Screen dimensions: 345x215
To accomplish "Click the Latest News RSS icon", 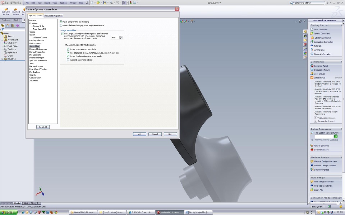I will pyautogui.click(x=312, y=78).
